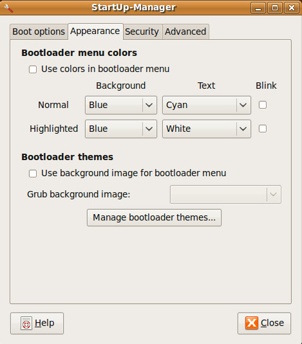Viewport: 302px width, 344px height.
Task: Maximize the StartUp-Manager window
Action: click(x=275, y=8)
